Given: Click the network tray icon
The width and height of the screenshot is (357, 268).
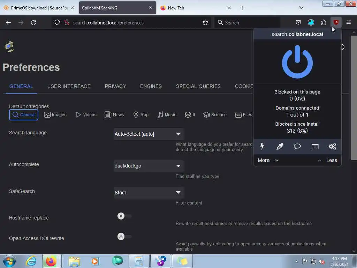Looking at the screenshot, I should (313, 261).
